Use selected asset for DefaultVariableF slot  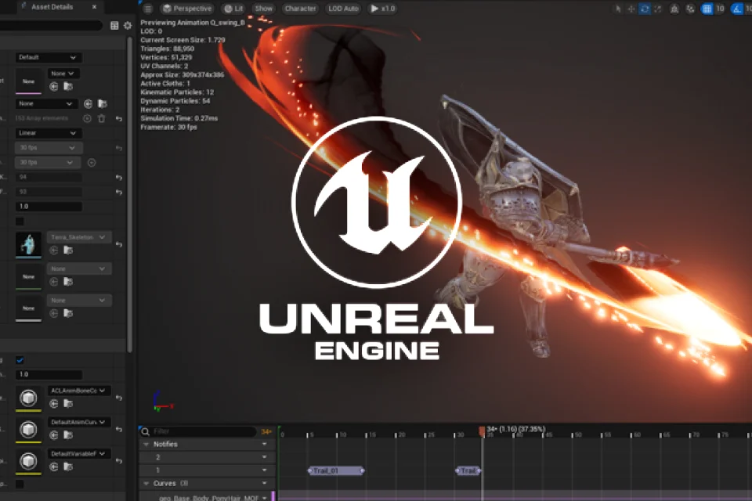tap(54, 467)
